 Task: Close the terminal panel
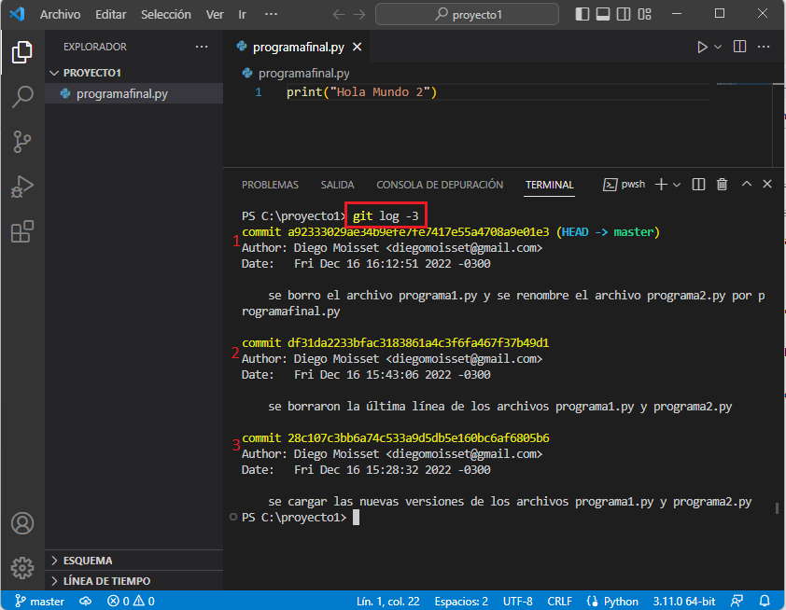coord(767,184)
